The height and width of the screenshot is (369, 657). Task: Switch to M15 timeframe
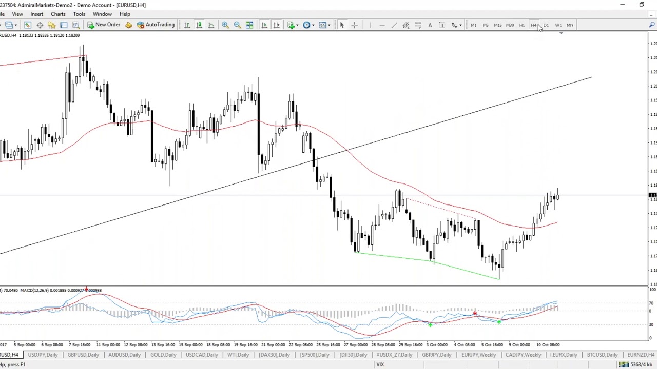(x=497, y=25)
